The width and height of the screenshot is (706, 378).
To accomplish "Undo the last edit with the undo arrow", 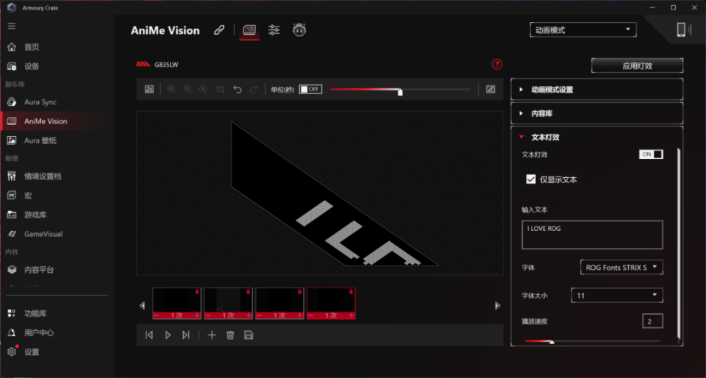I will pyautogui.click(x=238, y=89).
